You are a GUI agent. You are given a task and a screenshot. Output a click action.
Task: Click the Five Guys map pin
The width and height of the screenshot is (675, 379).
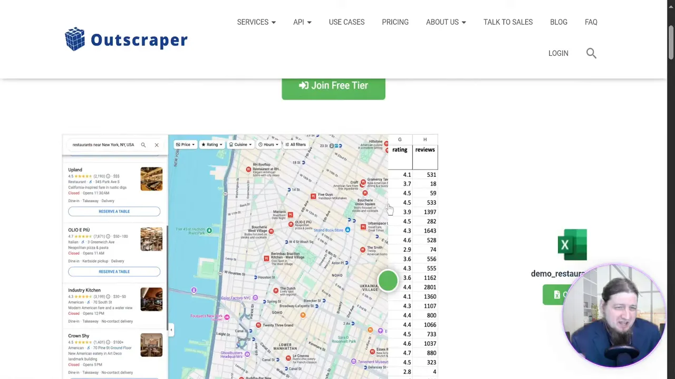[x=313, y=196]
